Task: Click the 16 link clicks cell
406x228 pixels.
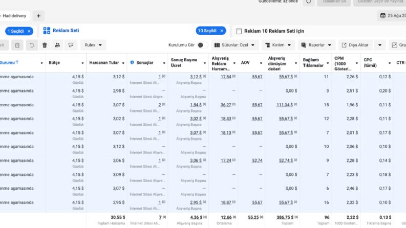Action: tap(326, 202)
